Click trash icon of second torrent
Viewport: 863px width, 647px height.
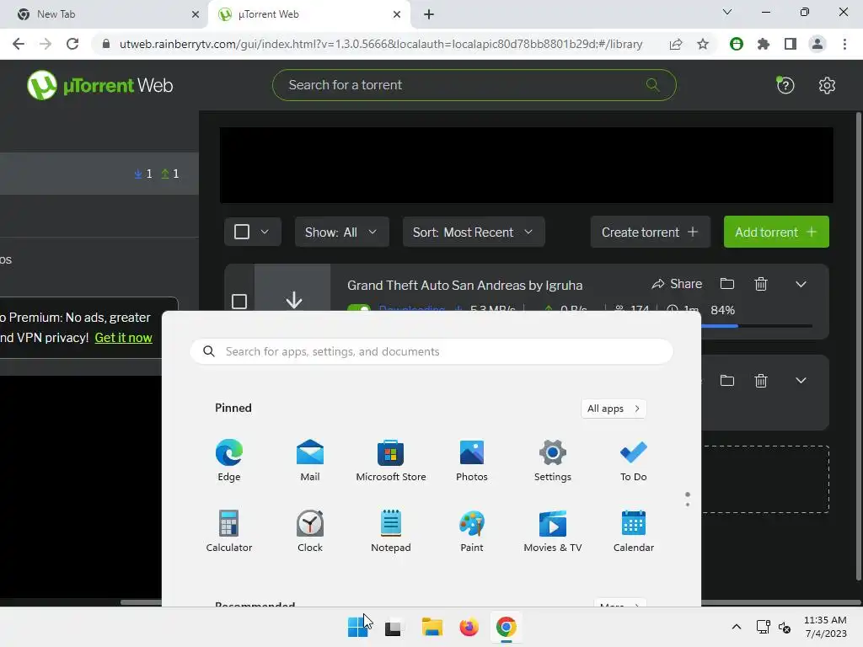(x=761, y=381)
